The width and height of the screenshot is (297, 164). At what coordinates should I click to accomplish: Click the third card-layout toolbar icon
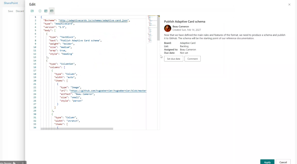click(46, 11)
